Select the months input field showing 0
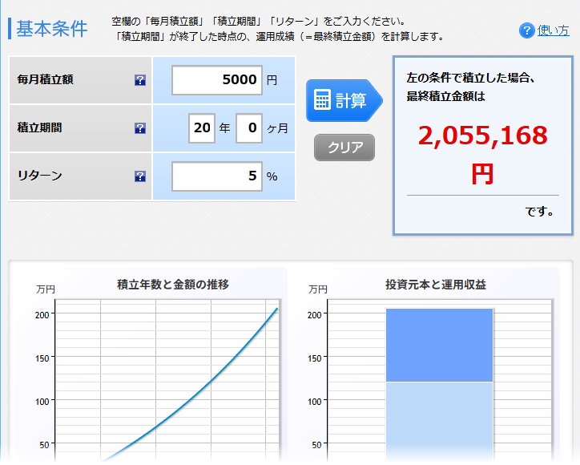The width and height of the screenshot is (580, 465). point(249,128)
